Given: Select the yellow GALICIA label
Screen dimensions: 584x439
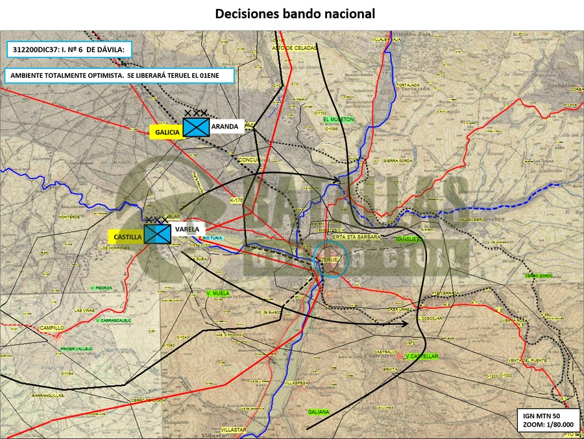Looking at the screenshot, I should (167, 132).
